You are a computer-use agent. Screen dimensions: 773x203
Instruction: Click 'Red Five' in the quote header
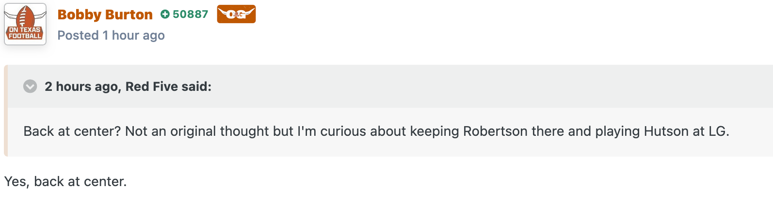click(152, 87)
